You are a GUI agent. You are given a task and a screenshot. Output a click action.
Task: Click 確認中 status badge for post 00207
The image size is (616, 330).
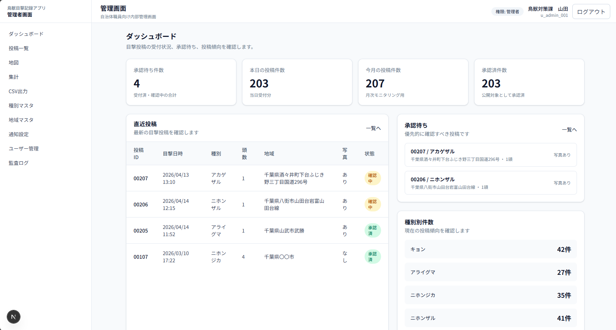(372, 178)
